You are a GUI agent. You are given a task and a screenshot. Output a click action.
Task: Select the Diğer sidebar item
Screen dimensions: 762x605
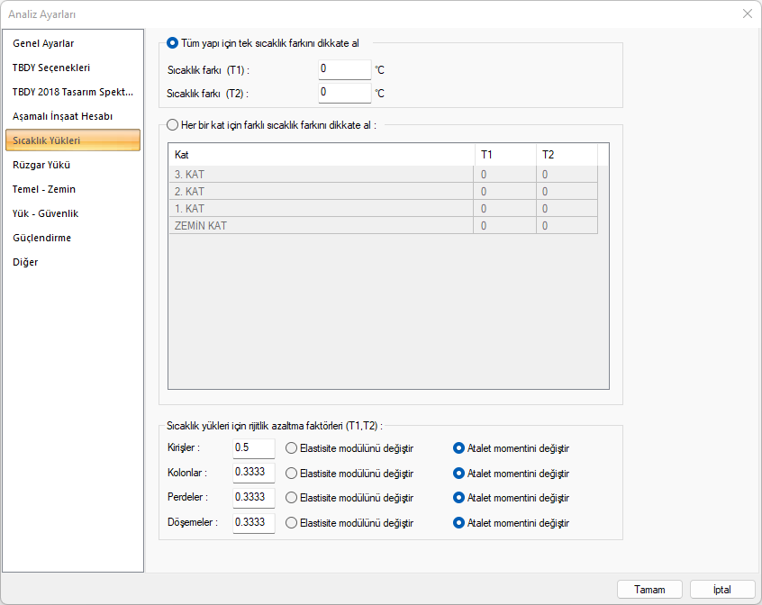point(25,262)
